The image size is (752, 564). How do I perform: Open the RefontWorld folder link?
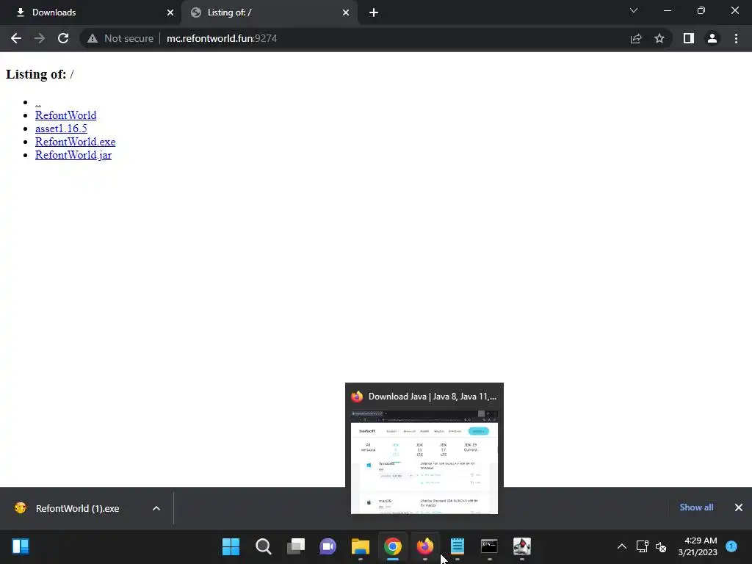[x=65, y=115]
